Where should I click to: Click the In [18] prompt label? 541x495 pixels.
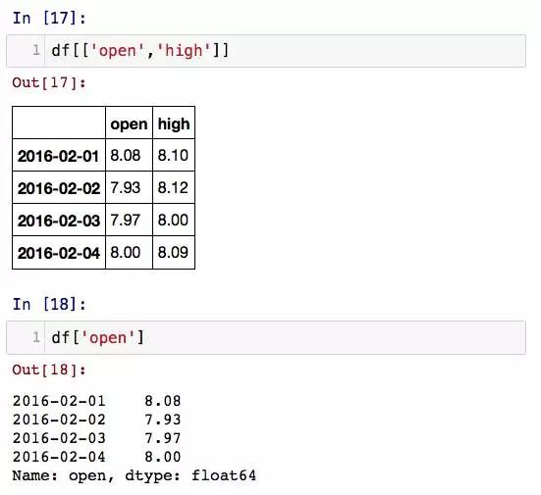(49, 304)
